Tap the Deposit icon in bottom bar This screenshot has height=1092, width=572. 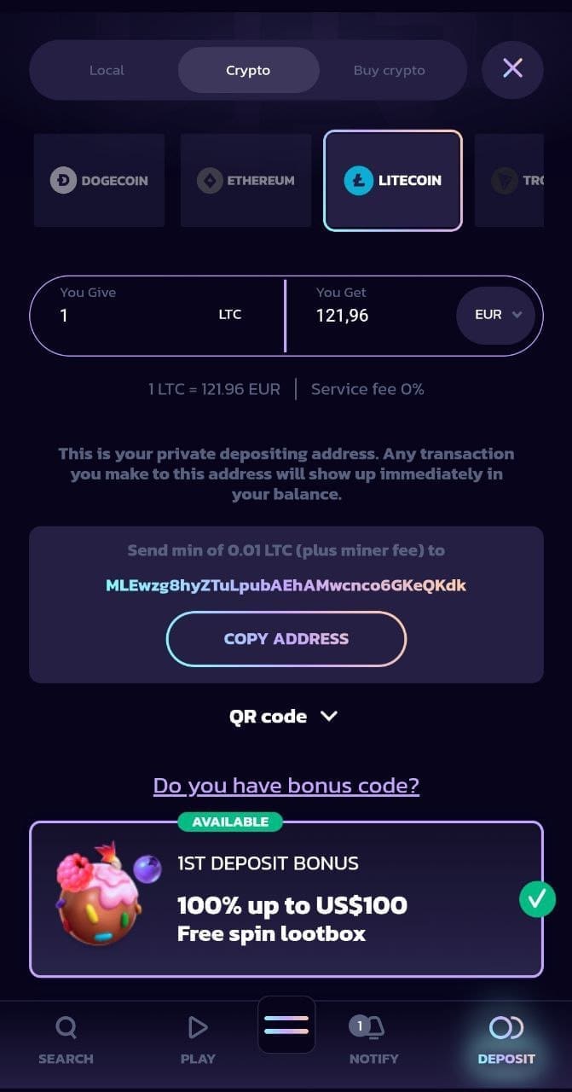click(506, 1039)
